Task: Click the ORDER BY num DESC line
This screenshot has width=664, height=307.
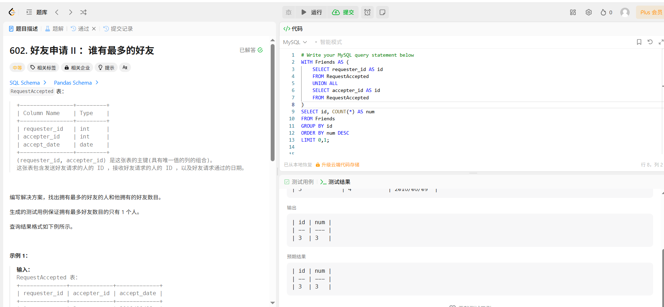Action: pyautogui.click(x=325, y=133)
